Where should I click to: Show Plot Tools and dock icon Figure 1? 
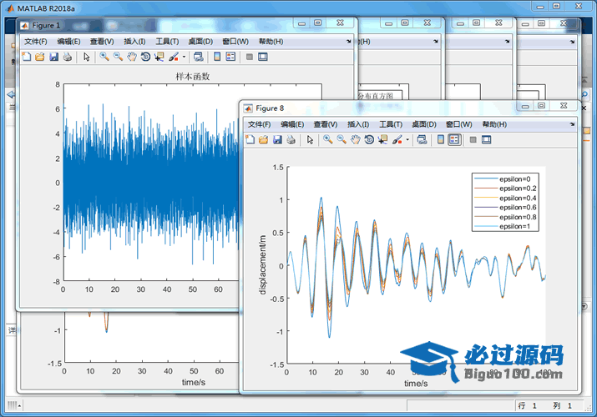[x=263, y=57]
